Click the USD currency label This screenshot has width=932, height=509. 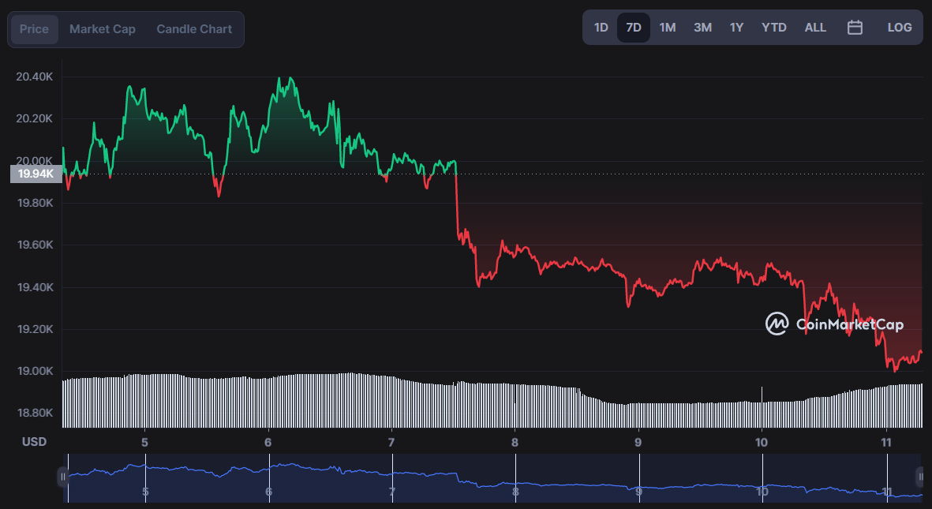[34, 442]
